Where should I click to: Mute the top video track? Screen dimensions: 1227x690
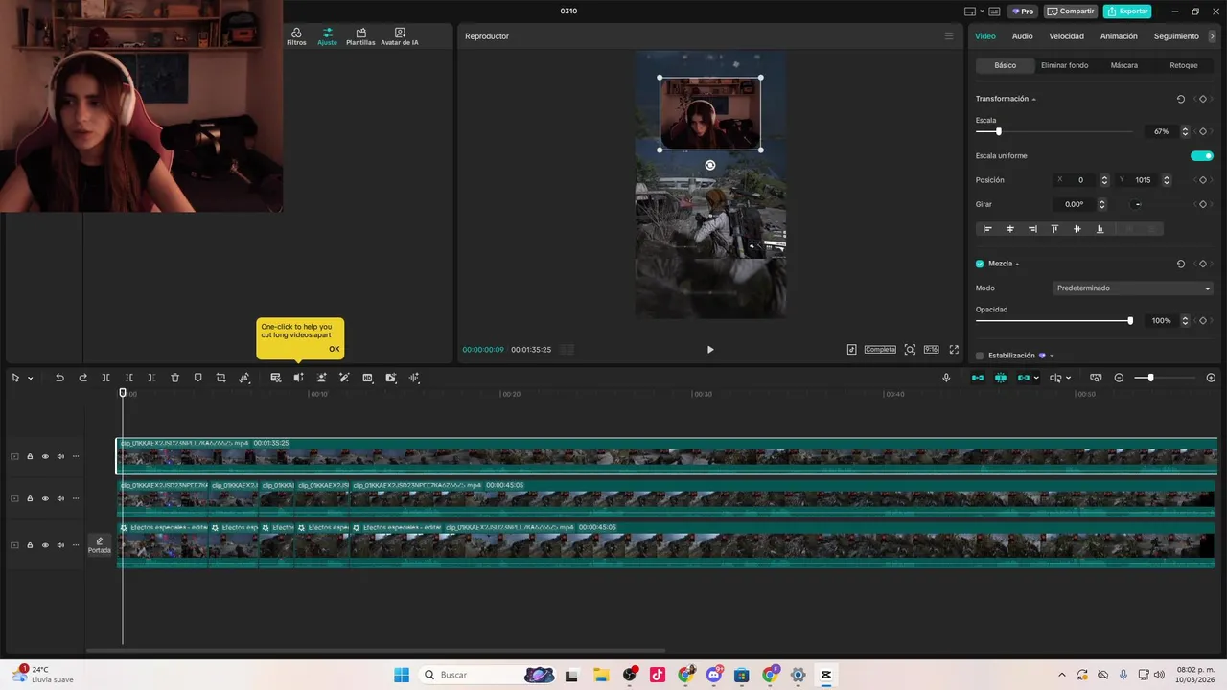[x=60, y=456]
